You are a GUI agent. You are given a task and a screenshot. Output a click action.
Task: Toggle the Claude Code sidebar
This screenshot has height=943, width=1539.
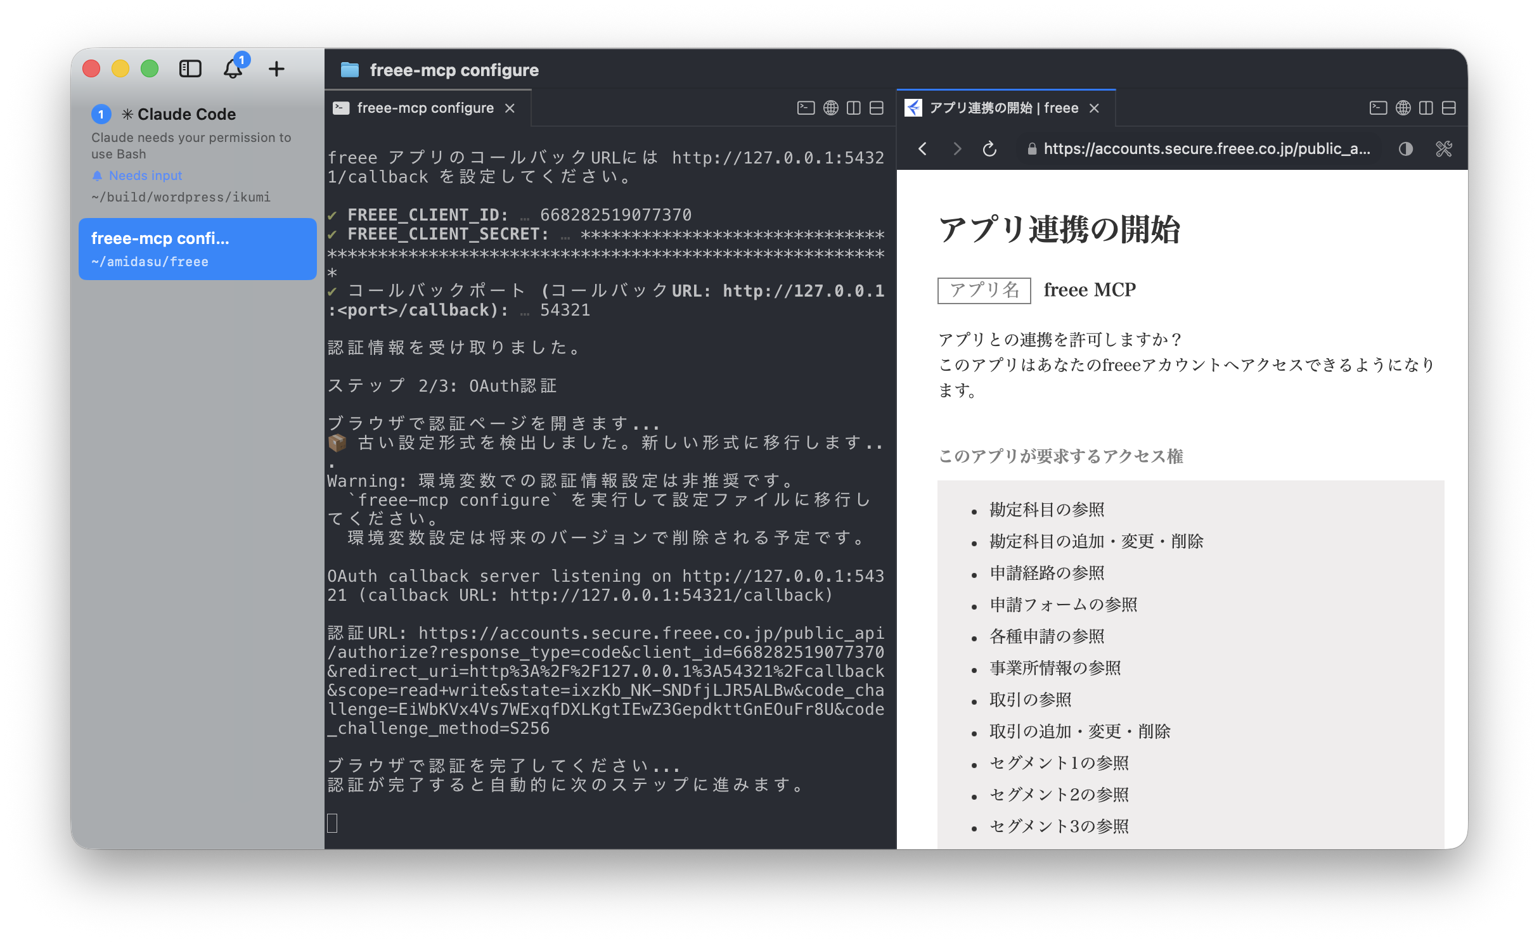(x=190, y=69)
